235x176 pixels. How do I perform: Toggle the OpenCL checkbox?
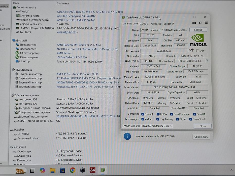pos(143,114)
